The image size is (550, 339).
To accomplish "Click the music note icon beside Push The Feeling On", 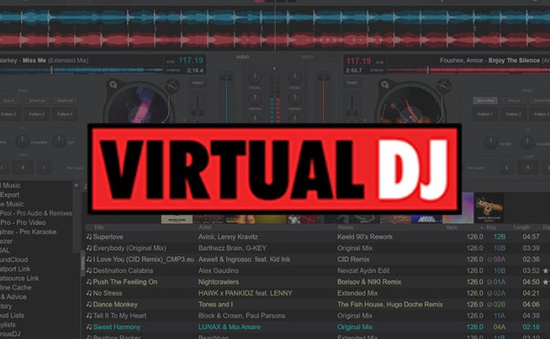I will point(89,281).
